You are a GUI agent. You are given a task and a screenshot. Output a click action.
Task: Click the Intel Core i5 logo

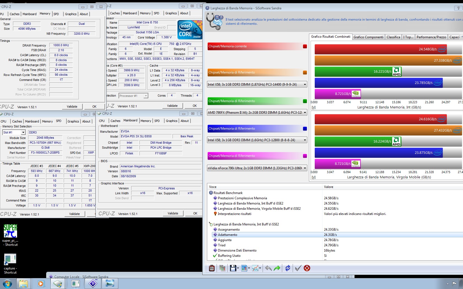point(190,29)
